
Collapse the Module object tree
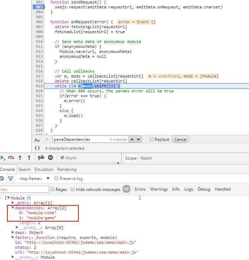coord(8,198)
